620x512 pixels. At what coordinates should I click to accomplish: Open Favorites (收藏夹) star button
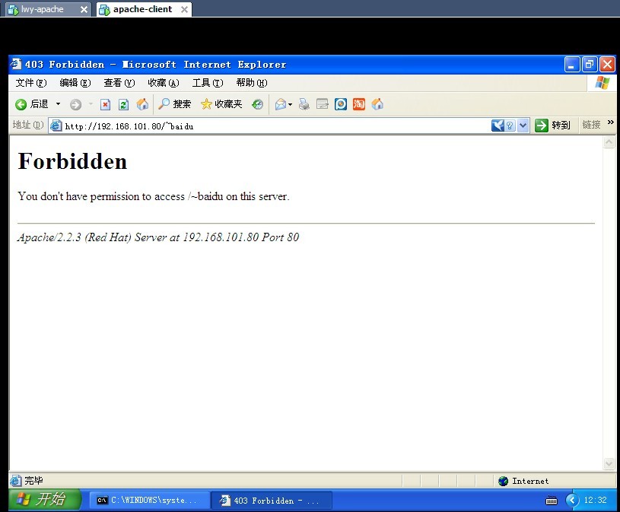(x=221, y=104)
